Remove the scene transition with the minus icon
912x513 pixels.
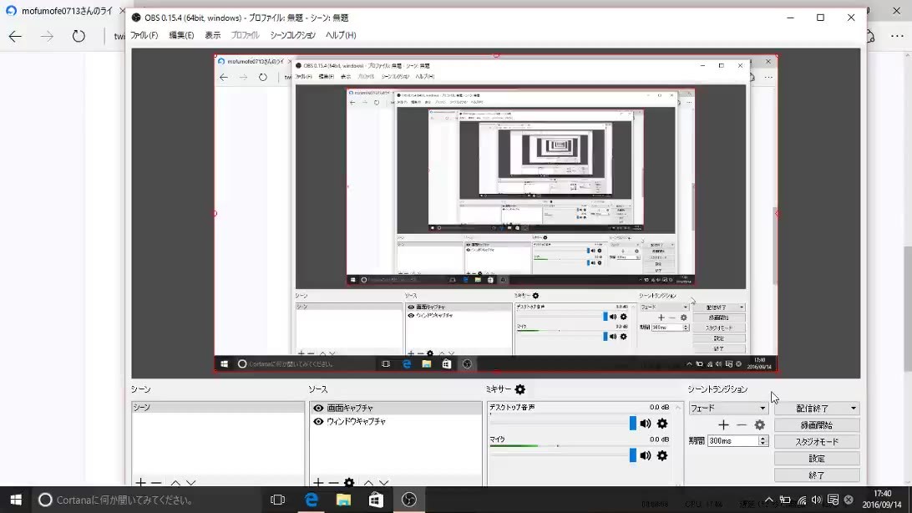pos(742,425)
